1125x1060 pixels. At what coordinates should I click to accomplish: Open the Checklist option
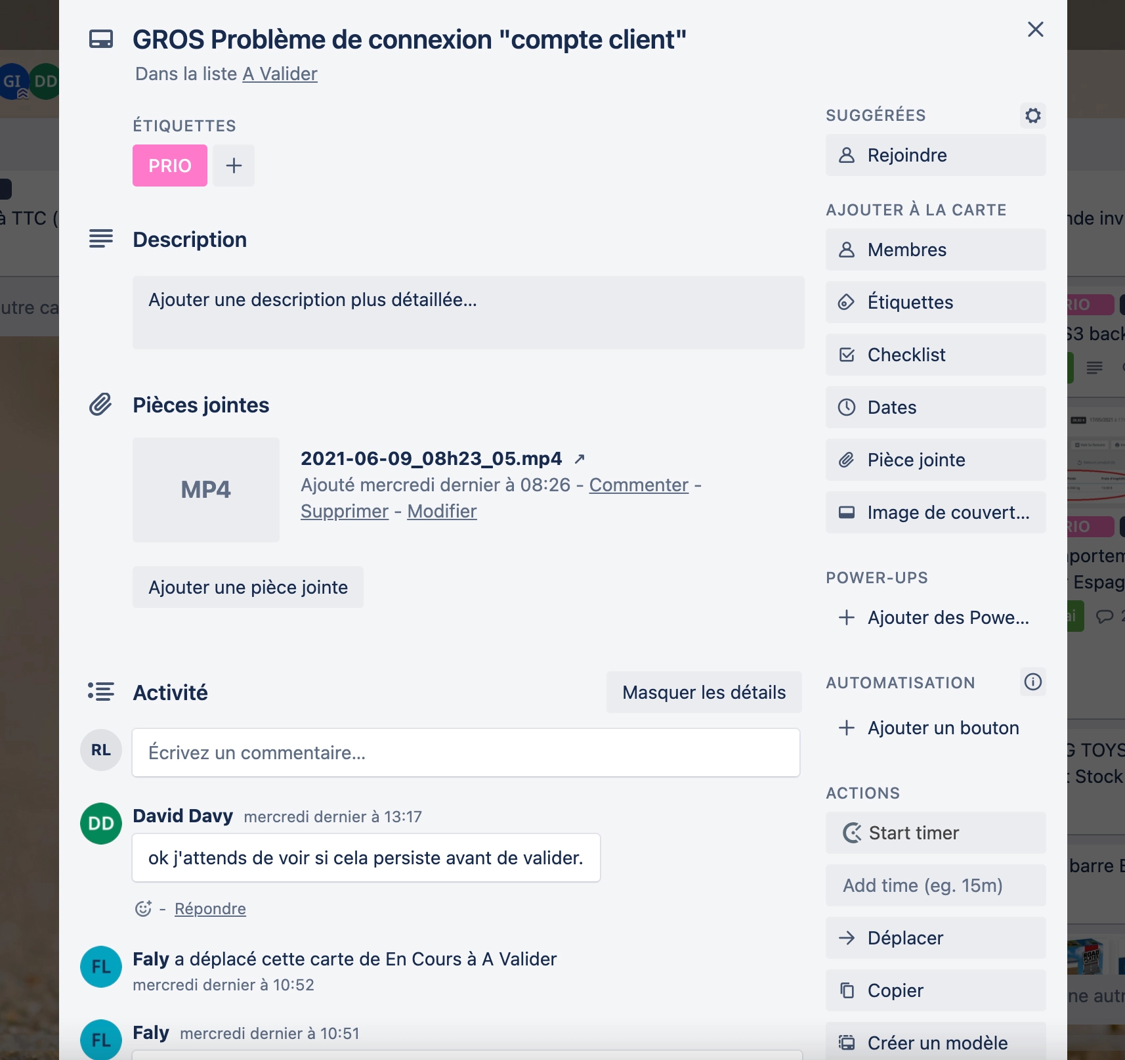[936, 355]
